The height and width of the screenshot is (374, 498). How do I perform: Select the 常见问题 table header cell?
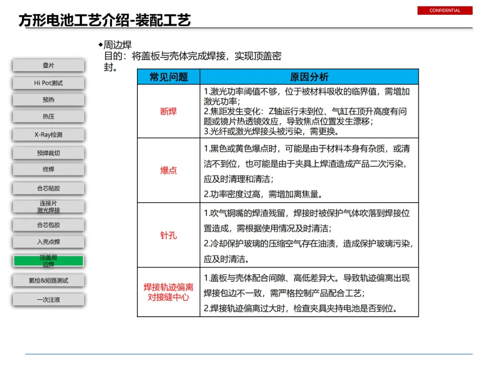click(x=169, y=77)
